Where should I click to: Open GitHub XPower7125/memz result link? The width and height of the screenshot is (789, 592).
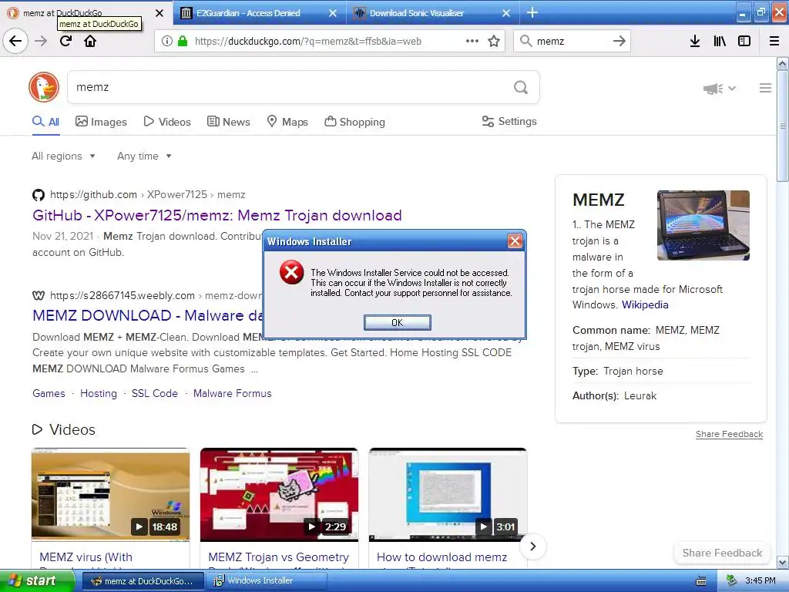coord(217,216)
